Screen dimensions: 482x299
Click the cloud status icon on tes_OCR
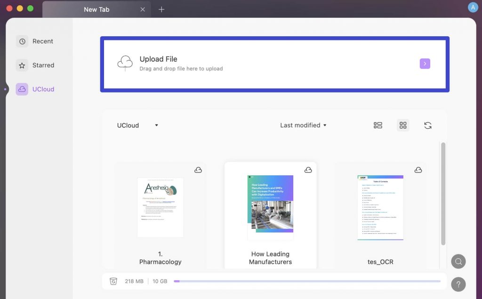[418, 170]
